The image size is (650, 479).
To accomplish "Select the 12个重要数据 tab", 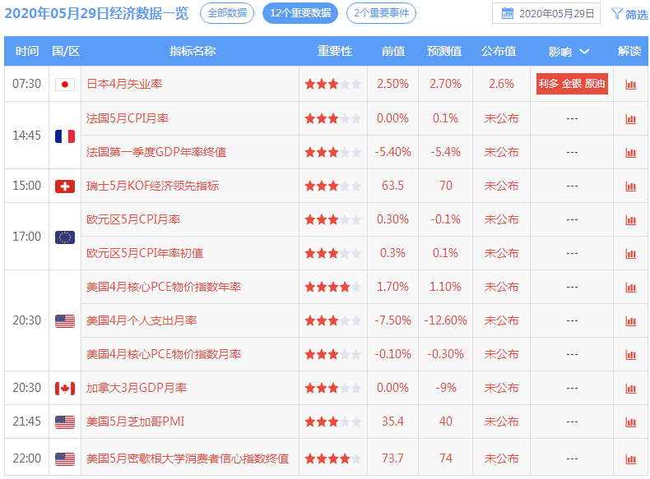I will point(299,13).
